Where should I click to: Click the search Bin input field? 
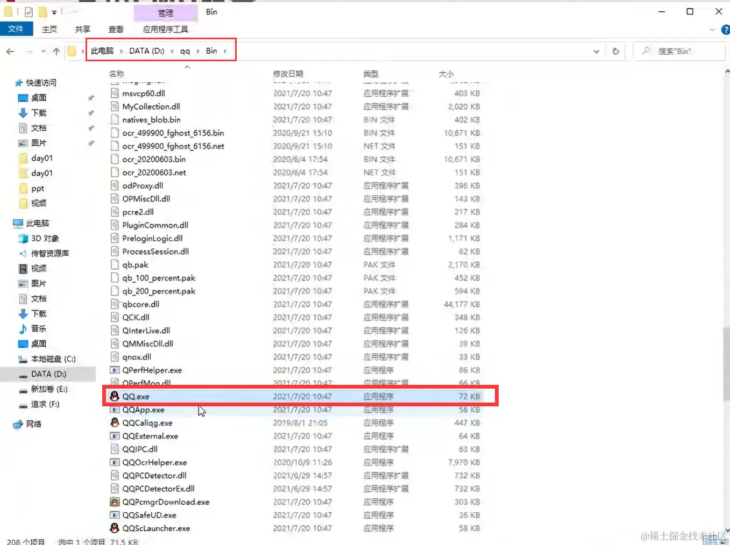pyautogui.click(x=679, y=51)
